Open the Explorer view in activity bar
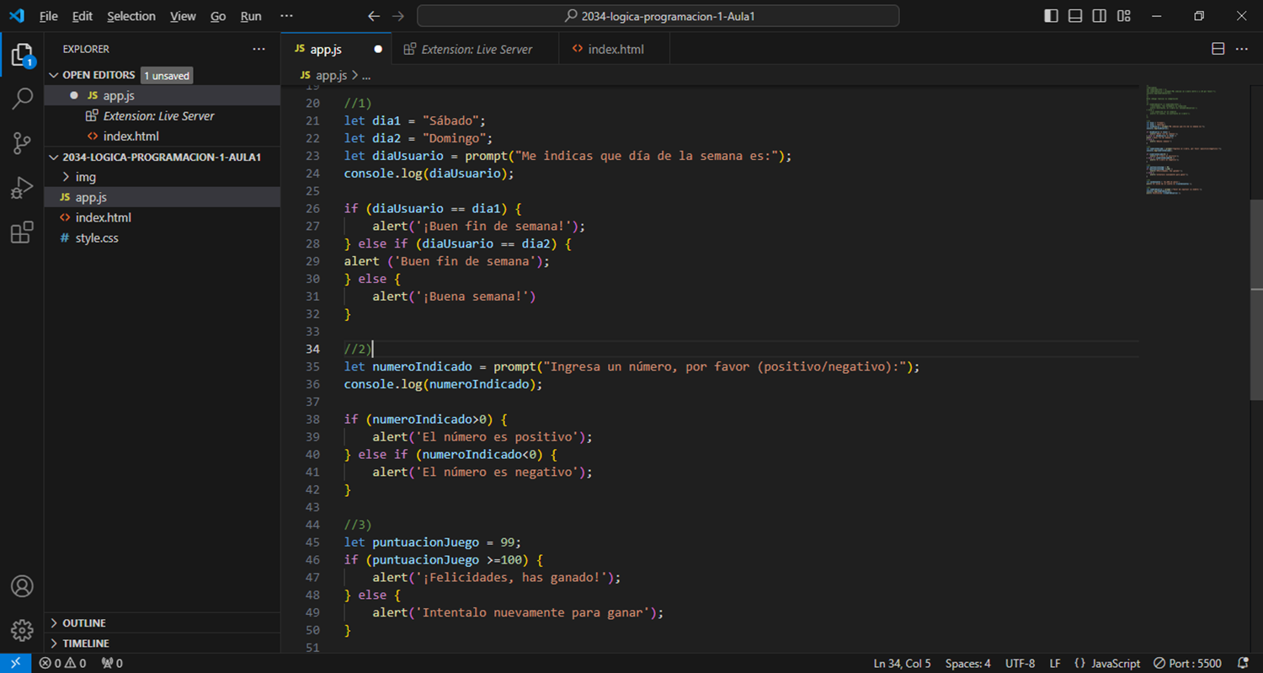Image resolution: width=1263 pixels, height=673 pixels. [22, 56]
